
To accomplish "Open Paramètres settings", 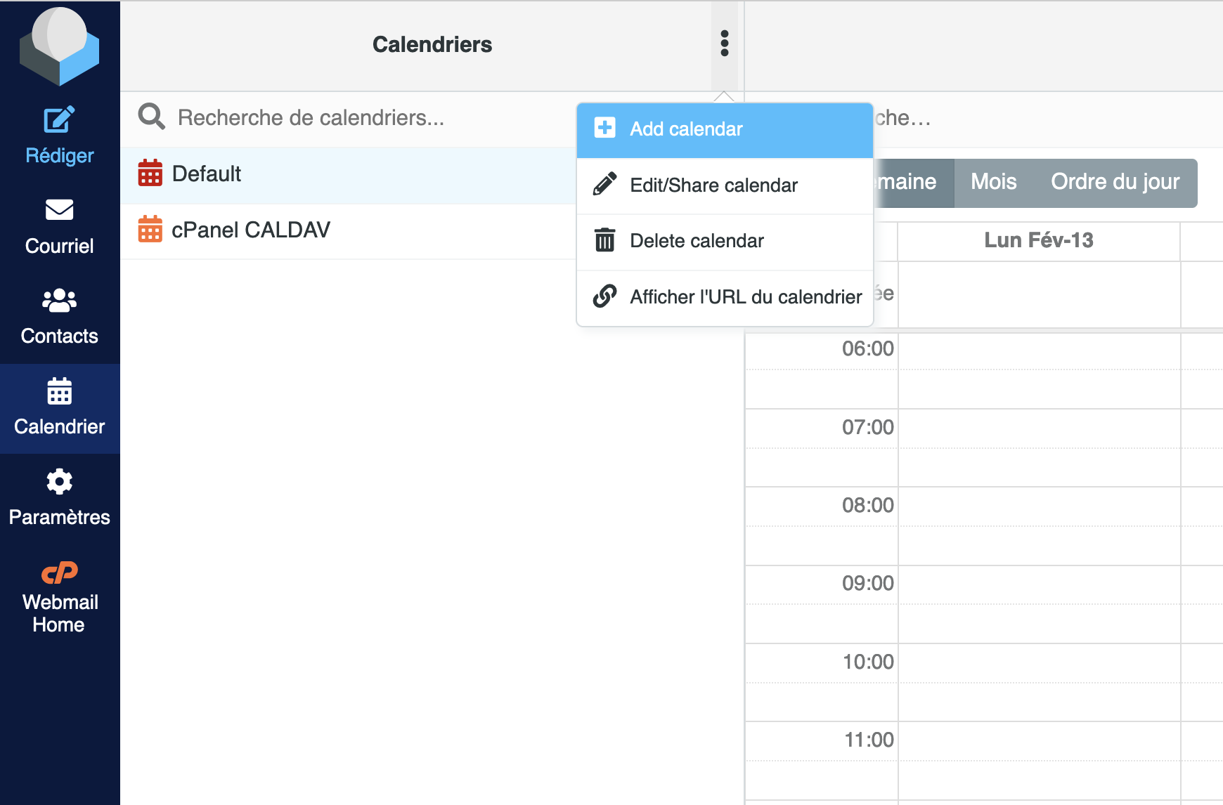I will click(x=60, y=498).
